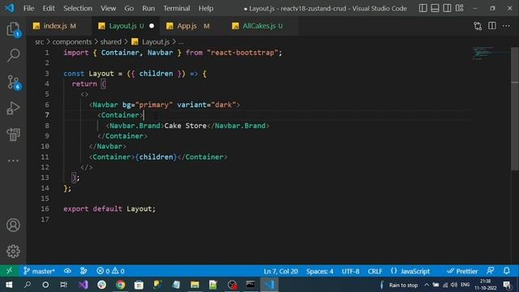Click the Layout.js breadcrumb segment

151,41
